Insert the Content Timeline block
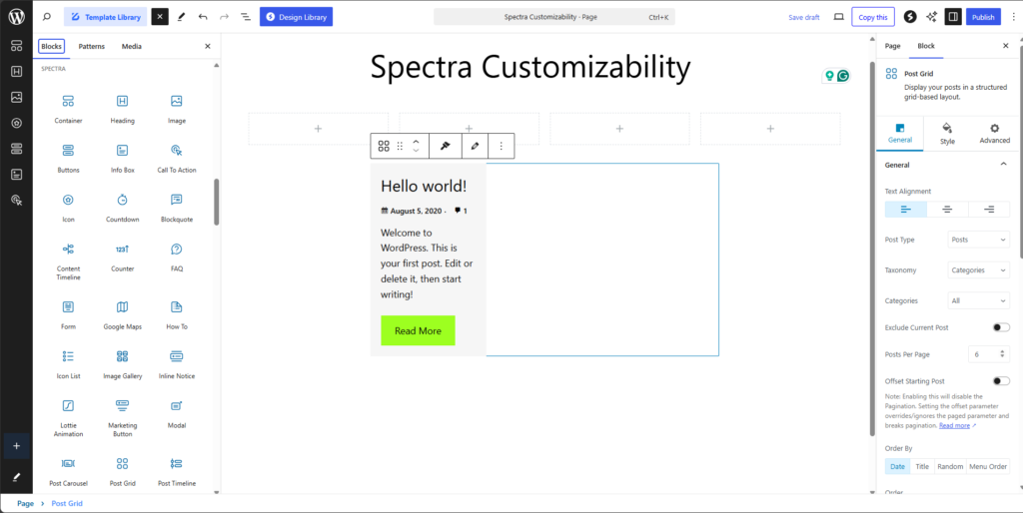The width and height of the screenshot is (1023, 513). click(69, 261)
